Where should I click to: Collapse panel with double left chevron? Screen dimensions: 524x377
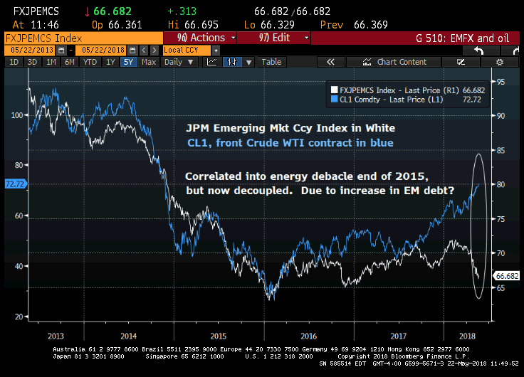330,62
